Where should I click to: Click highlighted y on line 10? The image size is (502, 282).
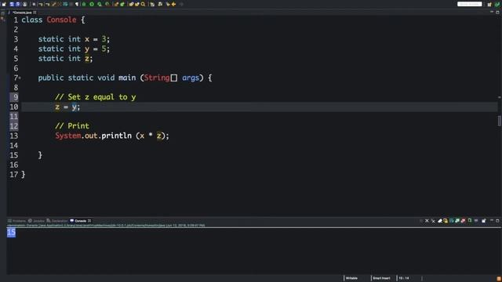click(x=74, y=107)
